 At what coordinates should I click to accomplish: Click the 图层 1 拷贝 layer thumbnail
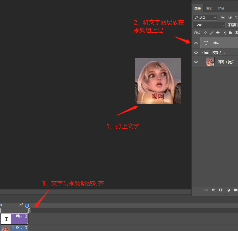point(210,62)
